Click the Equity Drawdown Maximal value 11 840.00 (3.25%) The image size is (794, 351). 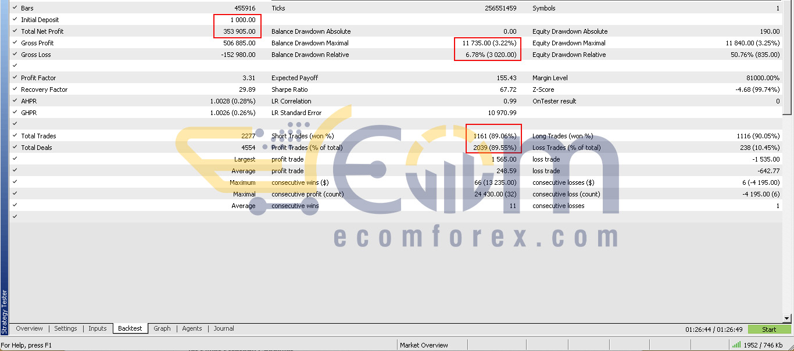pos(753,43)
